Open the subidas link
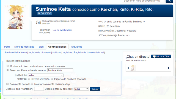This screenshot has height=99, width=176. (x=57, y=53)
